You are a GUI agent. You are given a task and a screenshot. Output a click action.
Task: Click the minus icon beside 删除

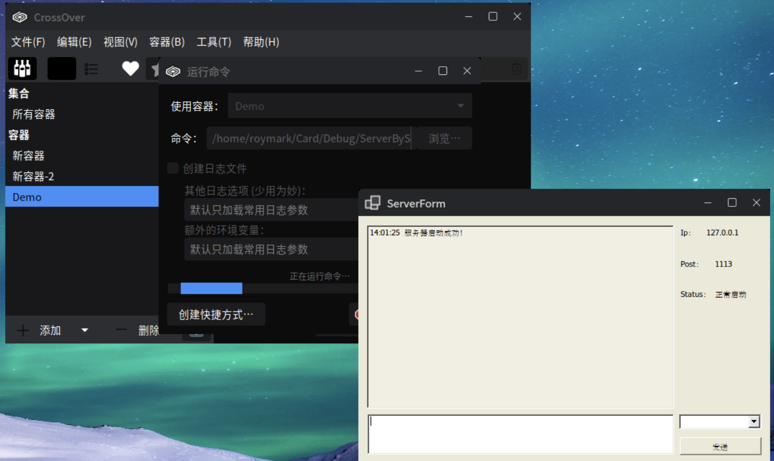click(x=121, y=330)
